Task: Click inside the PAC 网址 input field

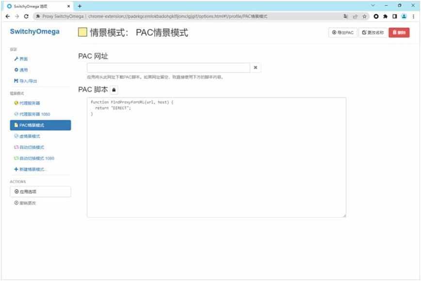Action: point(168,68)
